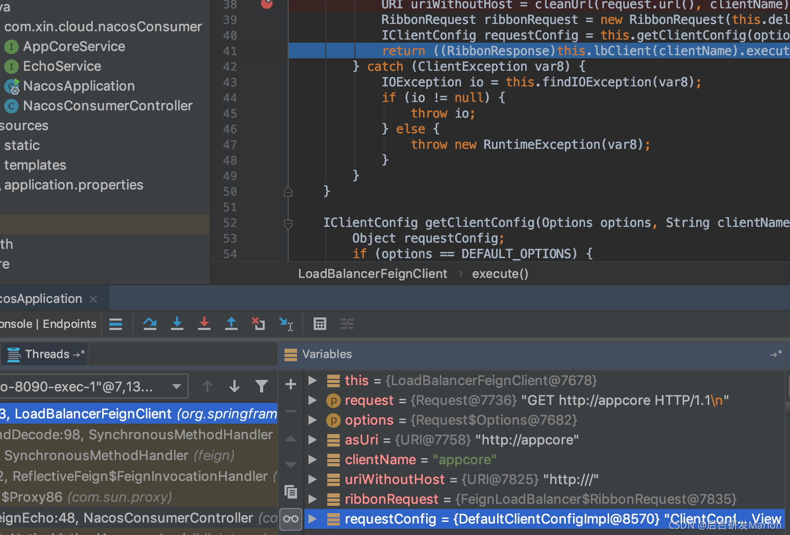Expand the 'request' variable node
The width and height of the screenshot is (790, 535).
tap(313, 400)
